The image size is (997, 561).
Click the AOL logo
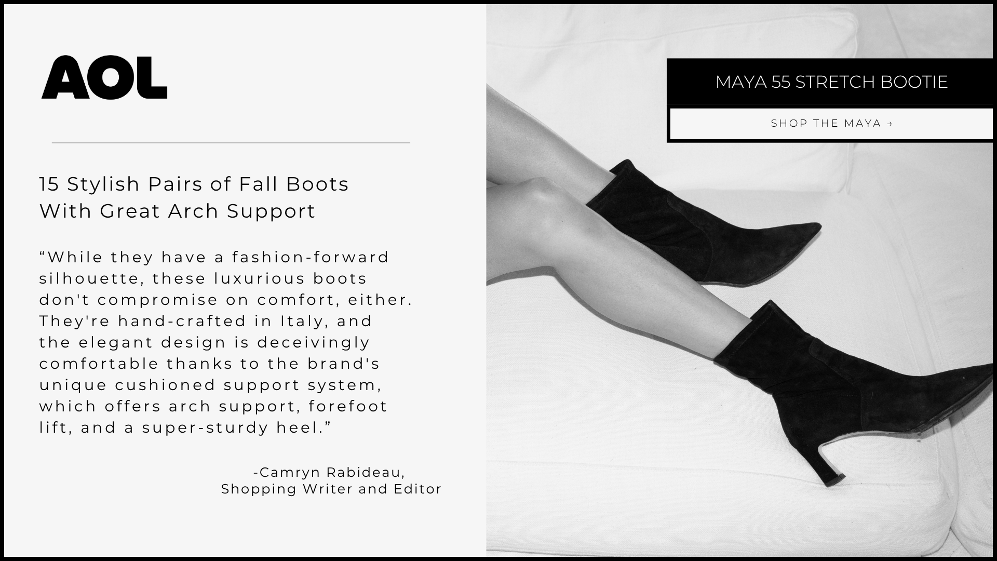tap(104, 77)
